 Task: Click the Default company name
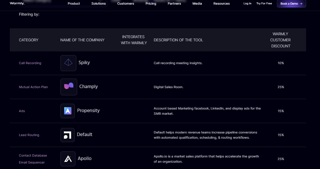pyautogui.click(x=84, y=135)
